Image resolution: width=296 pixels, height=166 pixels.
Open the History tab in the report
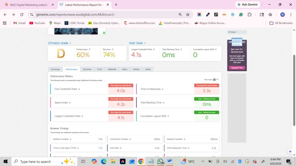[x=136, y=69]
